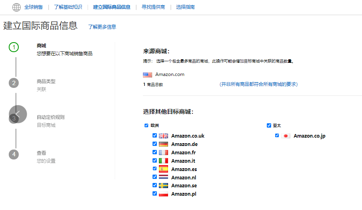The image size is (362, 210).
Task: Uncheck the Amazon.se checkbox
Action: [155, 185]
